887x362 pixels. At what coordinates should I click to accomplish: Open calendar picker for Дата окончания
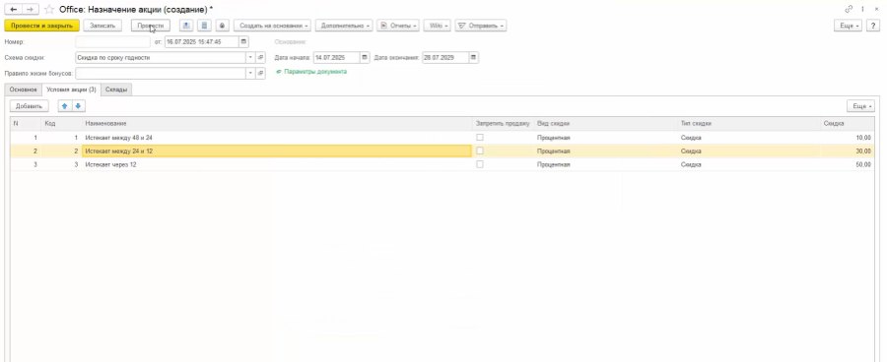click(473, 58)
